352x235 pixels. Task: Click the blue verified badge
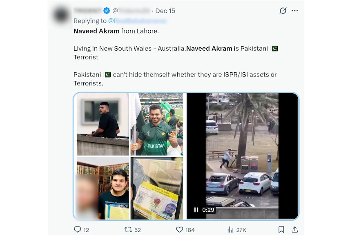(x=107, y=11)
